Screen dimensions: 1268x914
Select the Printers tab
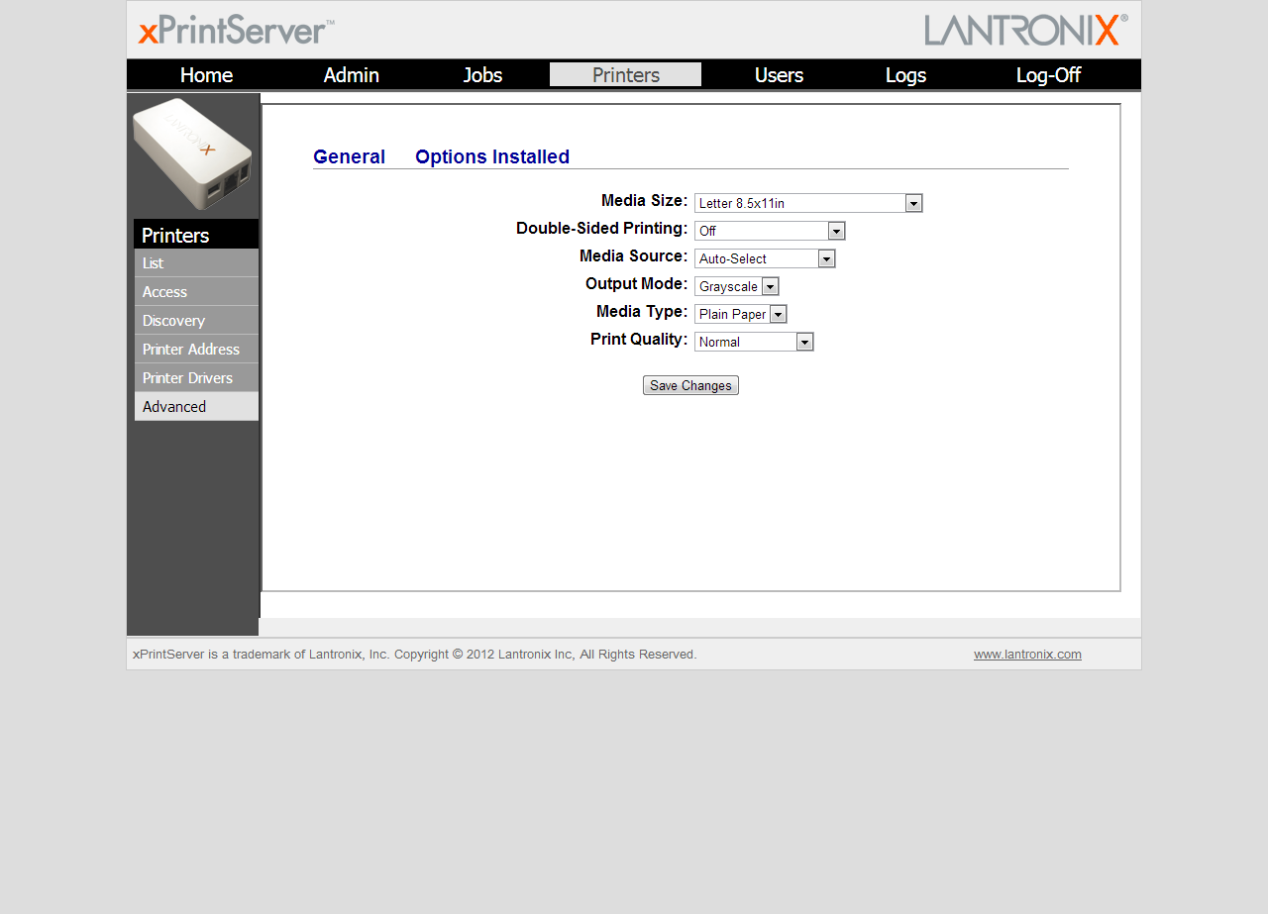pos(625,75)
